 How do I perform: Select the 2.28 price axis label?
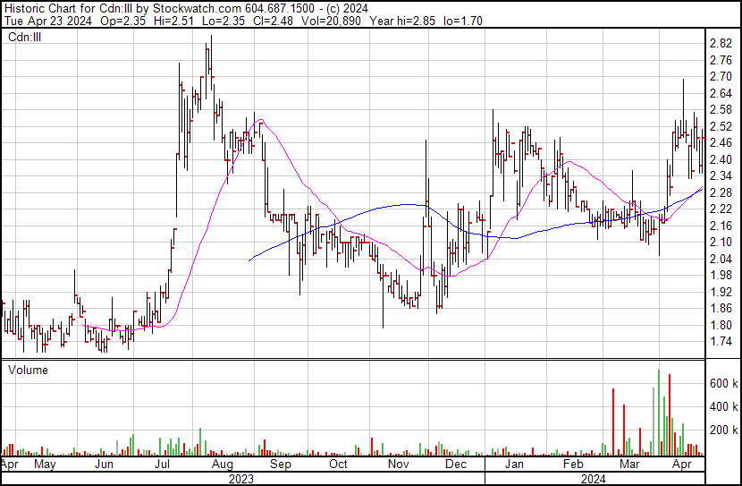tap(721, 192)
